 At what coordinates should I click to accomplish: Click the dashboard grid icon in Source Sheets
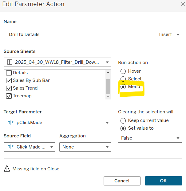coord(10,62)
